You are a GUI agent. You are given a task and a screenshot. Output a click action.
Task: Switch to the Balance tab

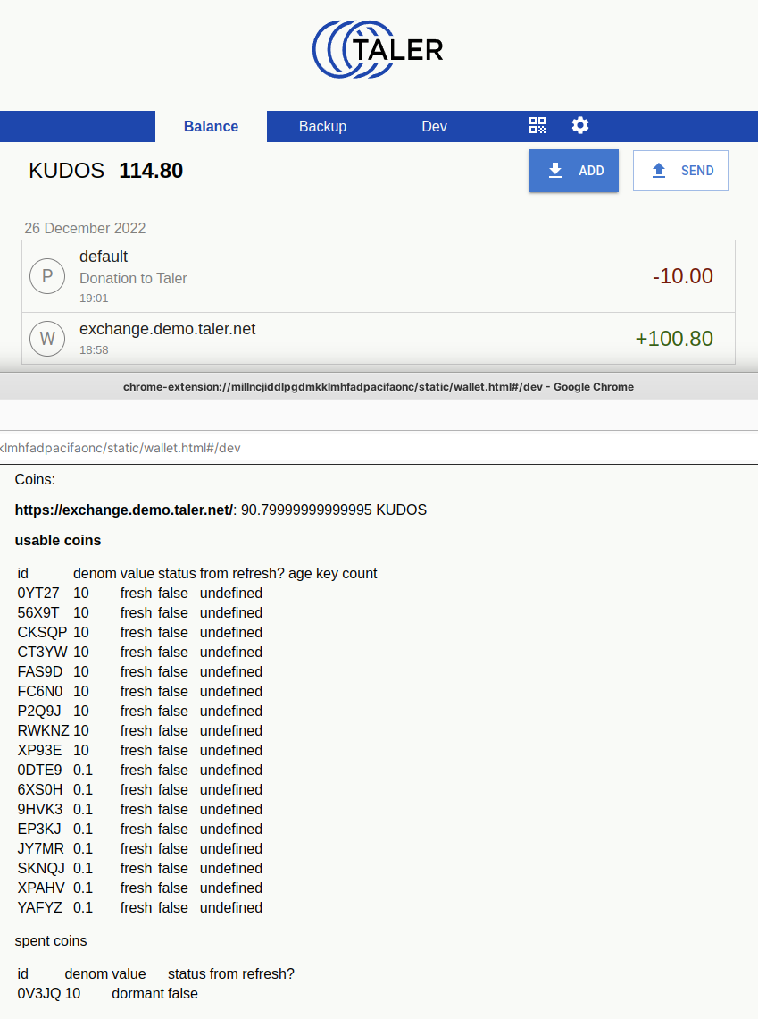click(211, 126)
